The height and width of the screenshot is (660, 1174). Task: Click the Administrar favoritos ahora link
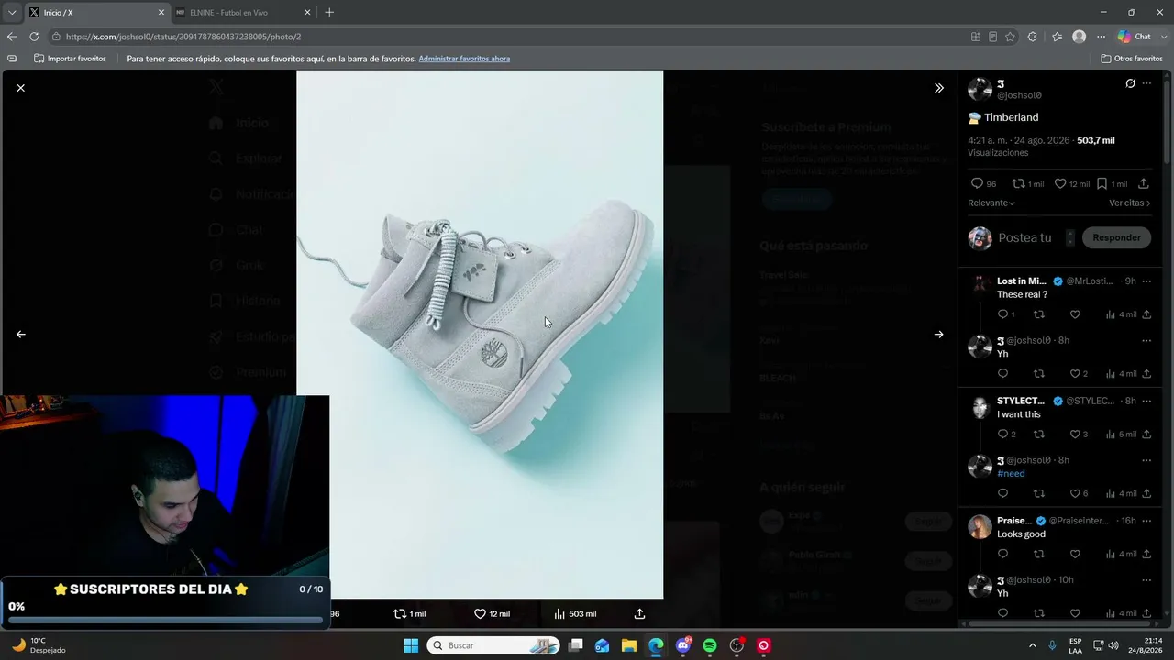click(464, 59)
